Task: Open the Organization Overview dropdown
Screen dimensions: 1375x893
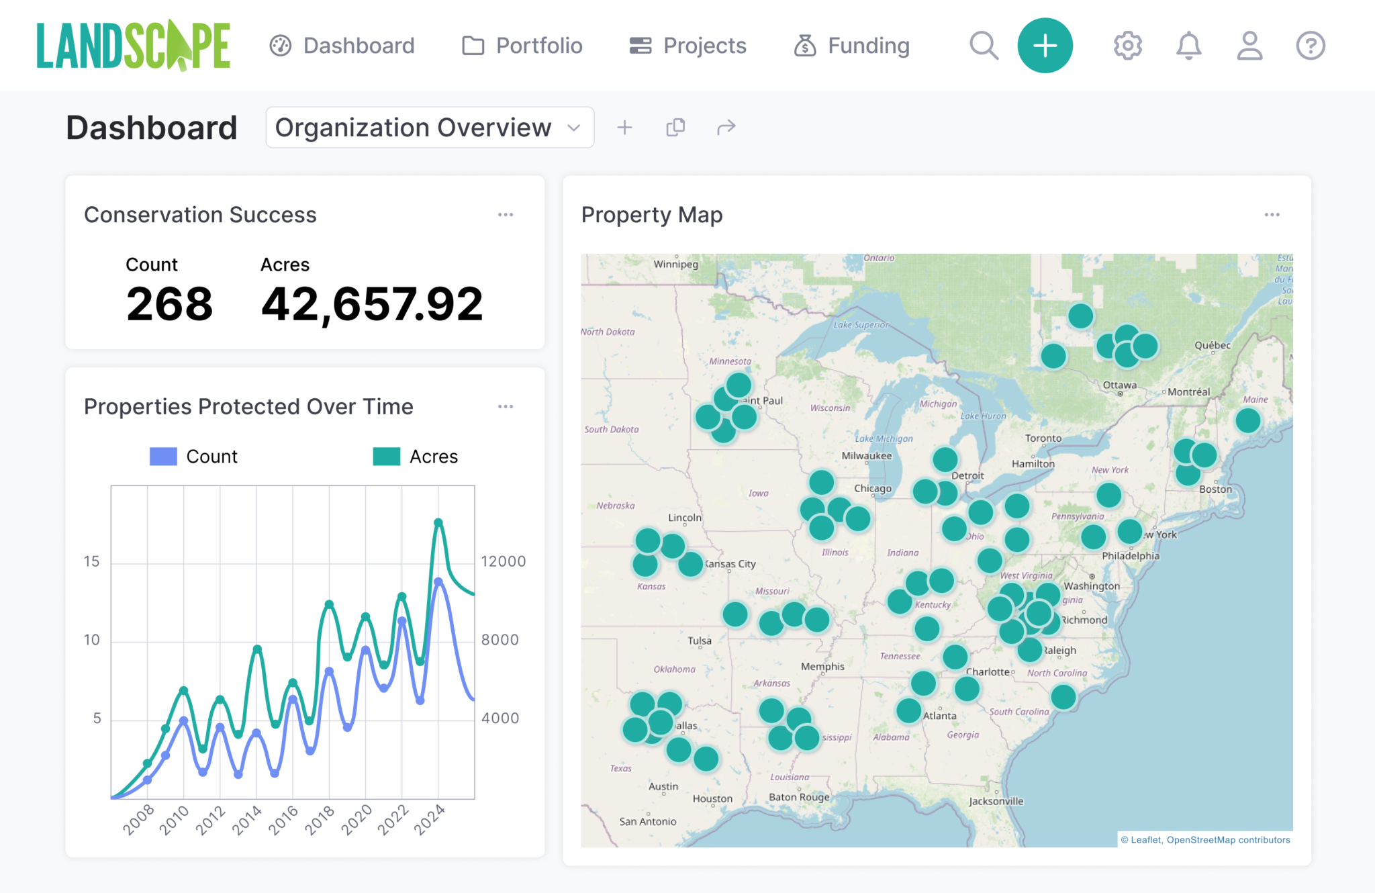Action: pyautogui.click(x=429, y=127)
